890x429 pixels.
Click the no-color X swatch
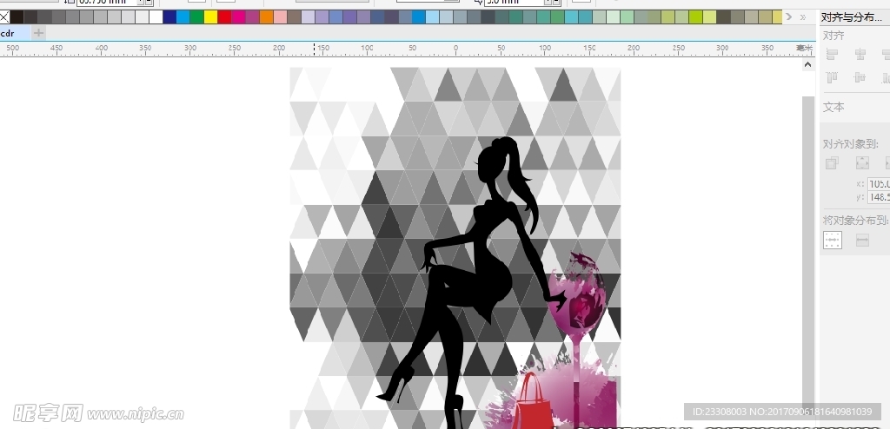(x=4, y=16)
